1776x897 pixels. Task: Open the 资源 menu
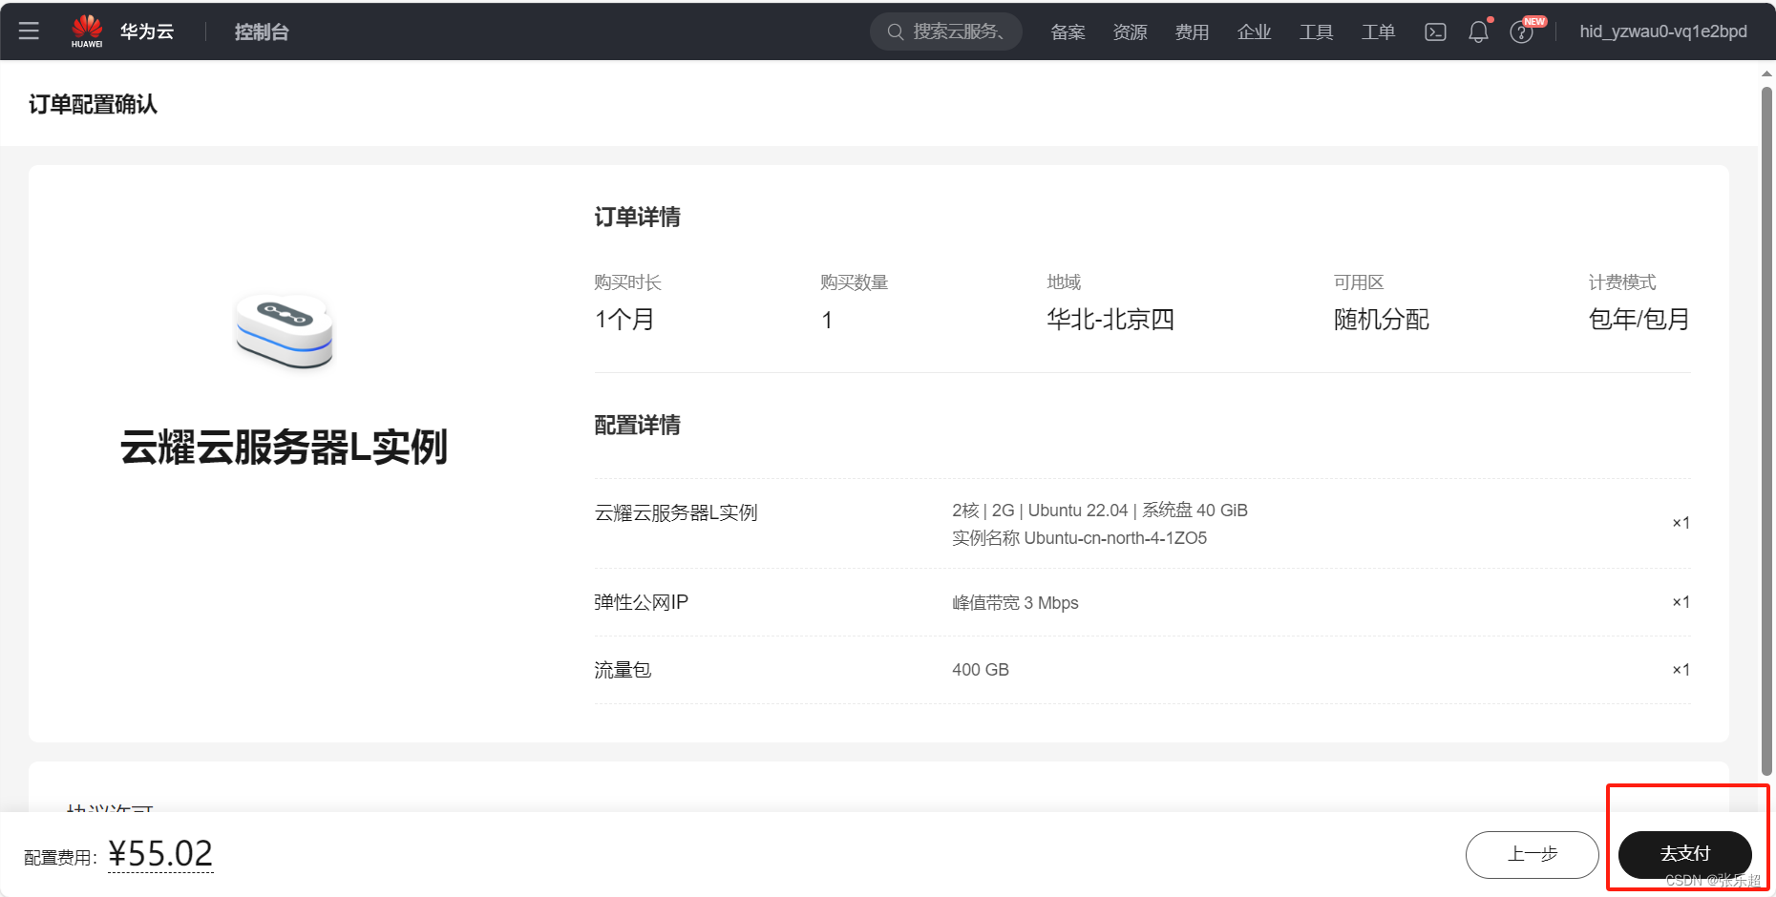1130,31
